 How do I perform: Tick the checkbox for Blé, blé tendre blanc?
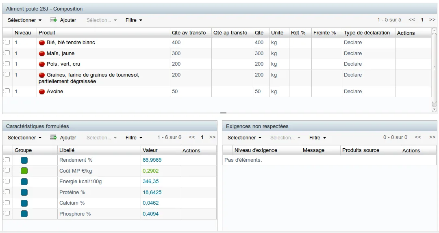click(8, 42)
